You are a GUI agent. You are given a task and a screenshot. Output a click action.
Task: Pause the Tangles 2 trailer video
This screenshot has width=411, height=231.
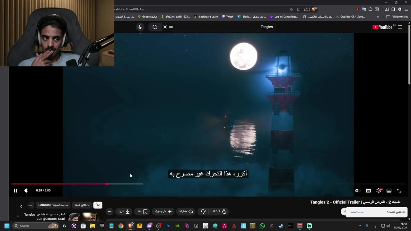point(15,191)
